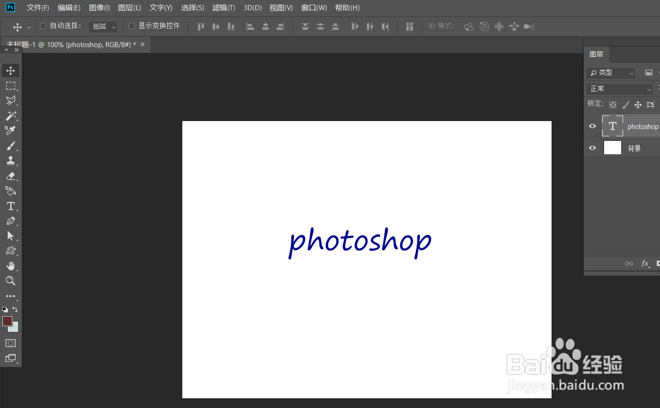Image resolution: width=660 pixels, height=408 pixels.
Task: Open the 滤镜(T) menu
Action: pos(223,8)
